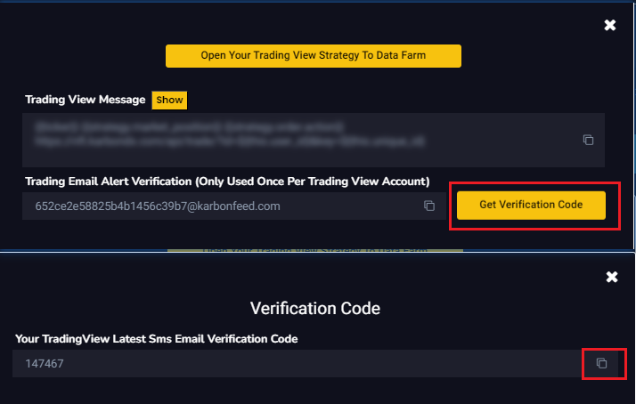Click Open Your Trading View Strategy To Data Farm
This screenshot has width=636, height=404.
pos(314,56)
